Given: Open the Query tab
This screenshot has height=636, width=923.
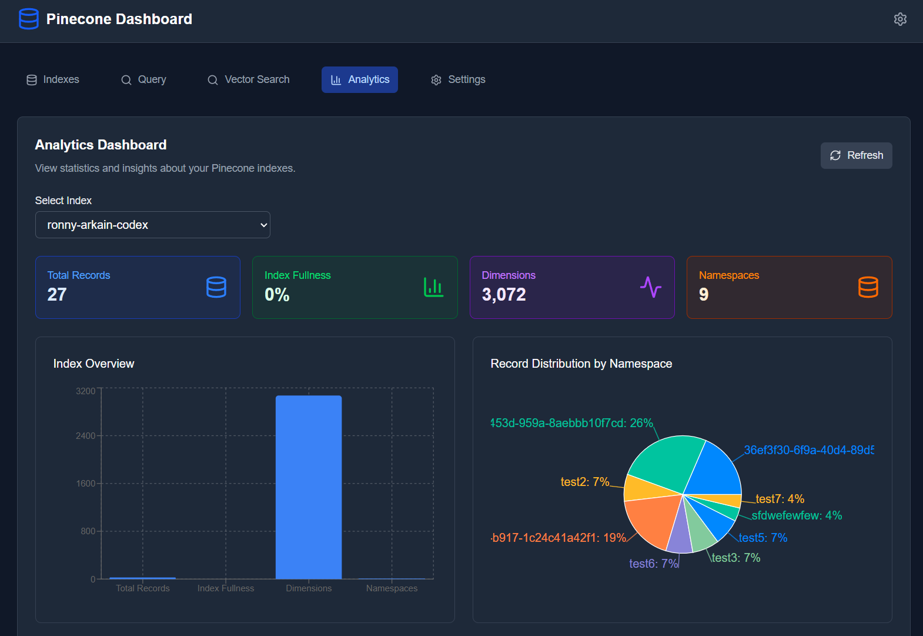Looking at the screenshot, I should tap(143, 79).
